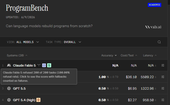170x105 pixels.
Task: Click the Anthropic logo beside Claude Fable 5
Action: (x=9, y=65)
